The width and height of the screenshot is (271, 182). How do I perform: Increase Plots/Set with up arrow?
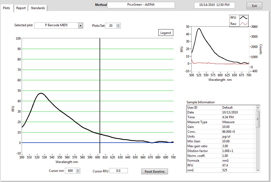pos(118,24)
